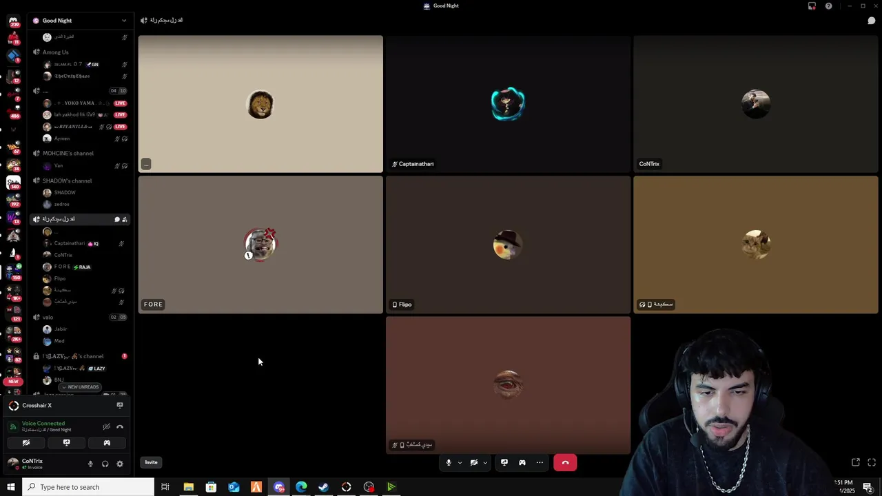
Task: Select user Flipo in sidebar list
Action: [60, 278]
